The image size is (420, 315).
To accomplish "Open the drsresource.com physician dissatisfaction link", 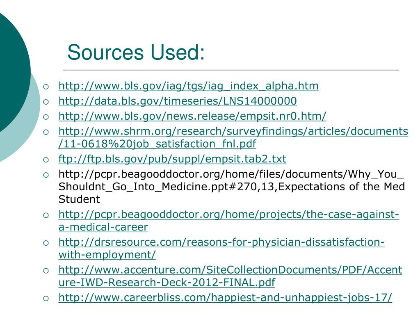I will [221, 242].
